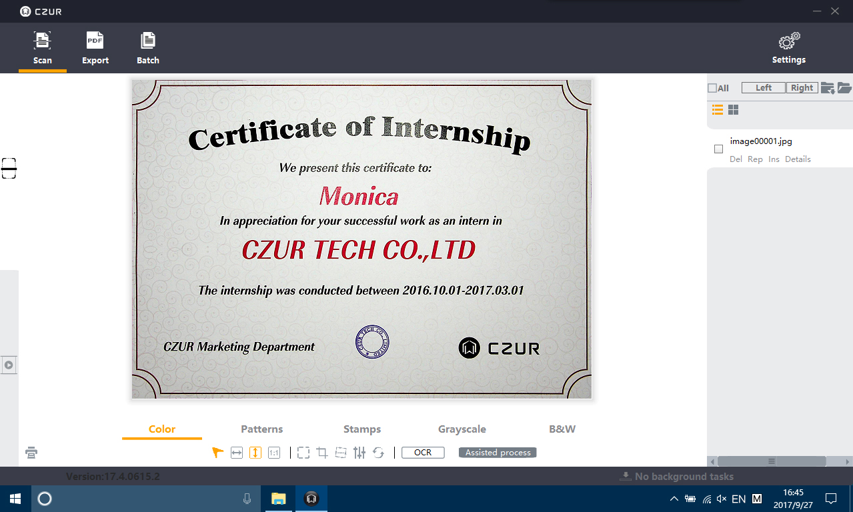The height and width of the screenshot is (512, 853).
Task: Open the Windows Start menu
Action: pyautogui.click(x=15, y=499)
